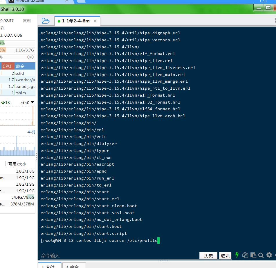Maximize the FinalShell window
Viewport: 276px width, 268px height.
tap(268, 8)
